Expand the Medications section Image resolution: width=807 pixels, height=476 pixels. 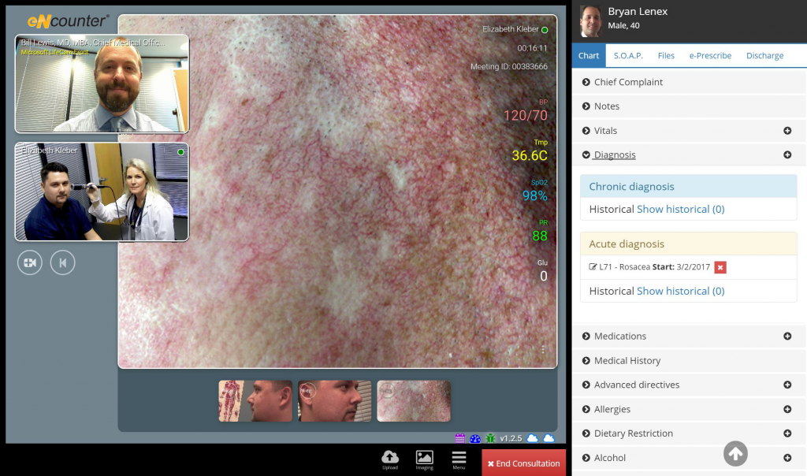tap(619, 337)
